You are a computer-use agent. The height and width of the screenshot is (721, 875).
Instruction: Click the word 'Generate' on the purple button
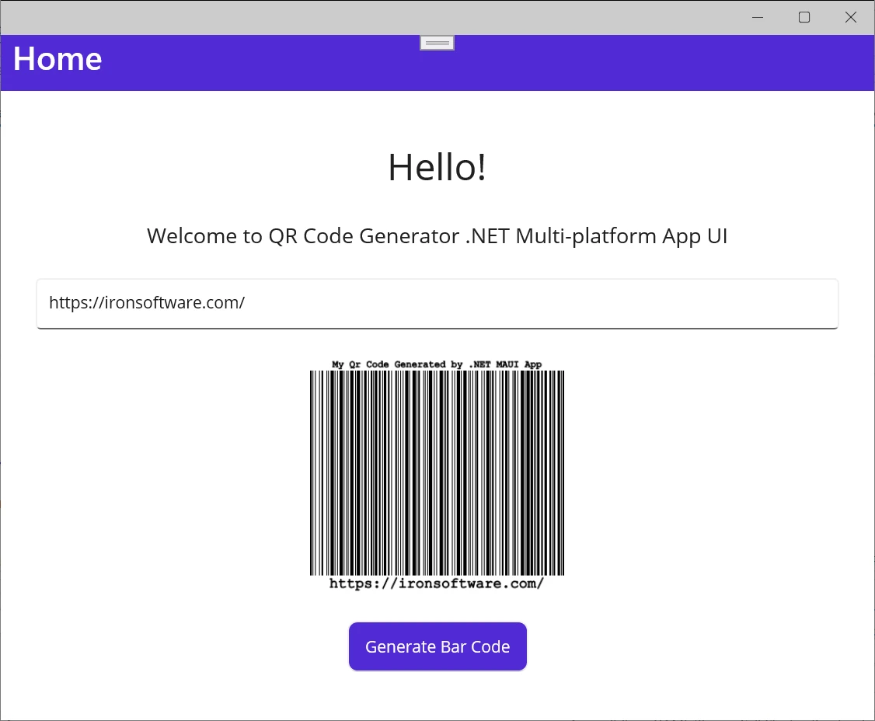(399, 647)
